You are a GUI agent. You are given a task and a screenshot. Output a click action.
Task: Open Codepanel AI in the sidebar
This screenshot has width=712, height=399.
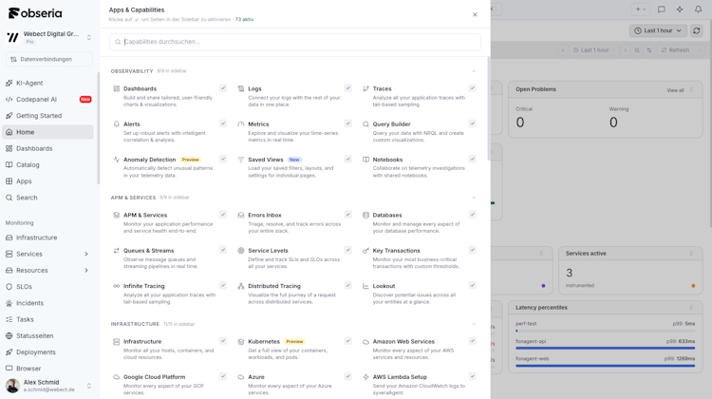pos(47,100)
